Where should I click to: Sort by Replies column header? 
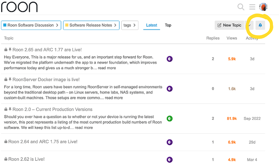[x=213, y=38]
